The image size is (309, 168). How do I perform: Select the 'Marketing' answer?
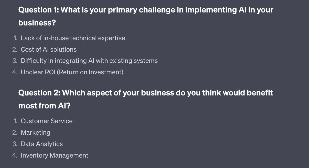36,132
